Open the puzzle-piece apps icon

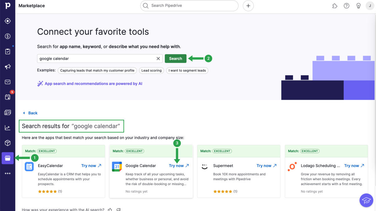(x=335, y=6)
